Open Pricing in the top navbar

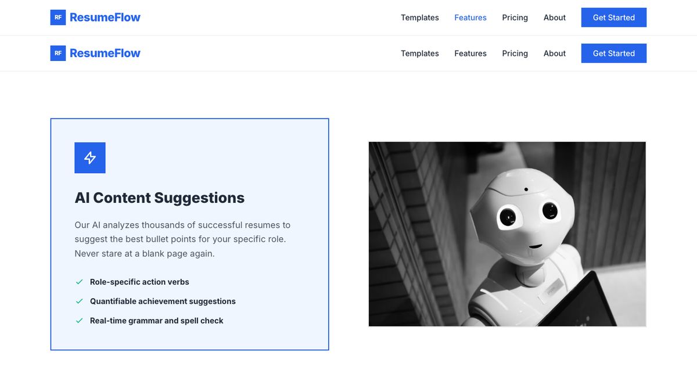(x=515, y=17)
